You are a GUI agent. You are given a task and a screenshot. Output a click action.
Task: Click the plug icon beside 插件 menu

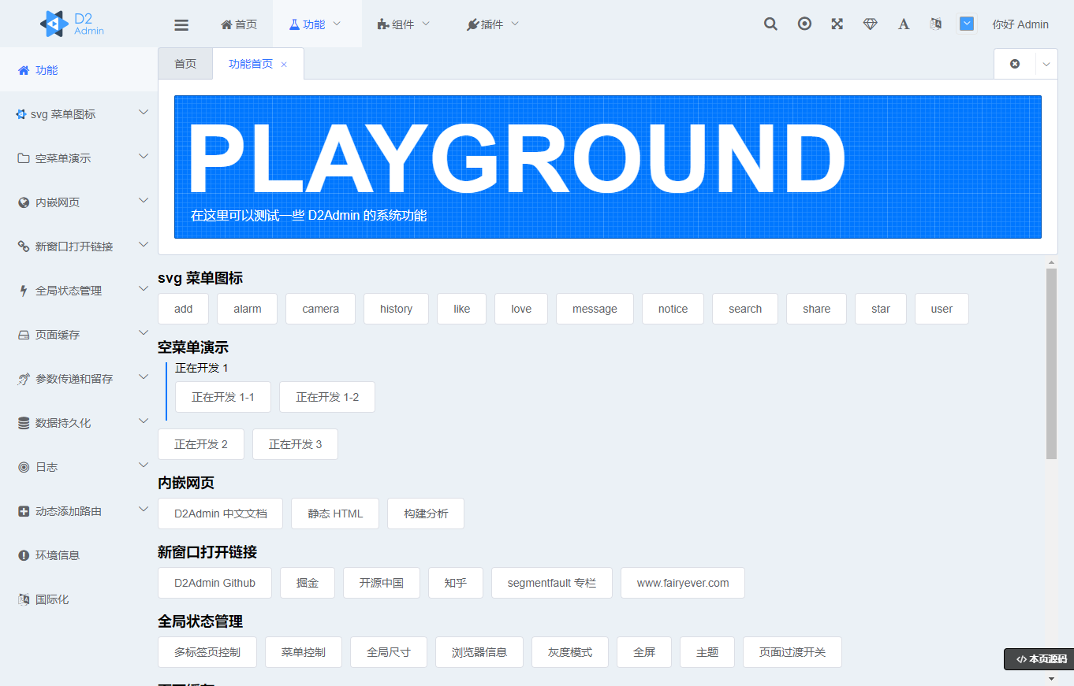[x=472, y=24]
